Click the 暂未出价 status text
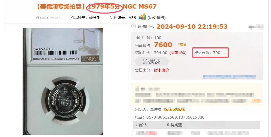The height and width of the screenshot is (137, 271). pos(161,70)
